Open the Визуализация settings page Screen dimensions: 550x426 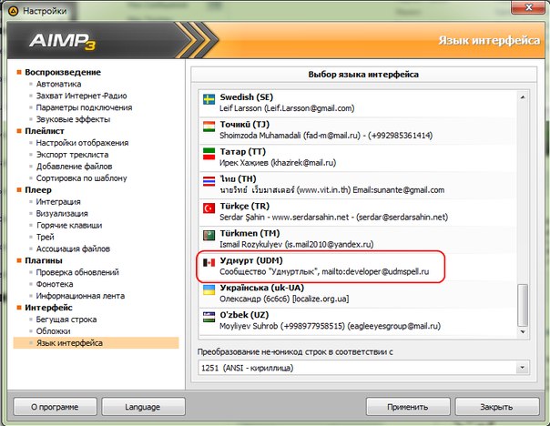coord(62,214)
